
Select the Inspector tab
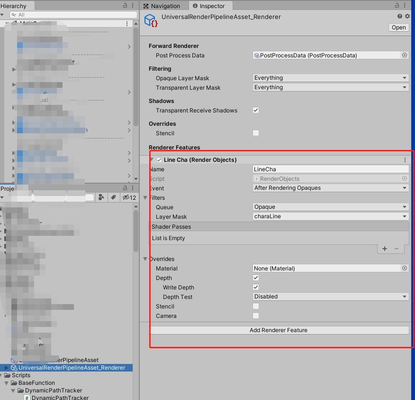210,6
